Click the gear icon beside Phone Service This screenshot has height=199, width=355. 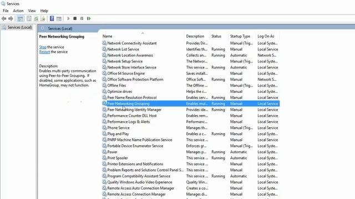coord(104,128)
